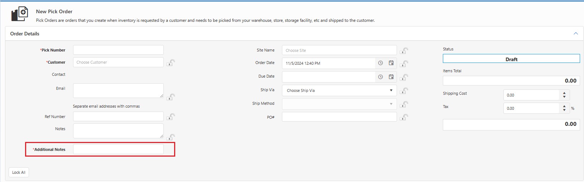Click the clock icon for Order Date
Screen dimensions: 584x182
click(x=380, y=63)
